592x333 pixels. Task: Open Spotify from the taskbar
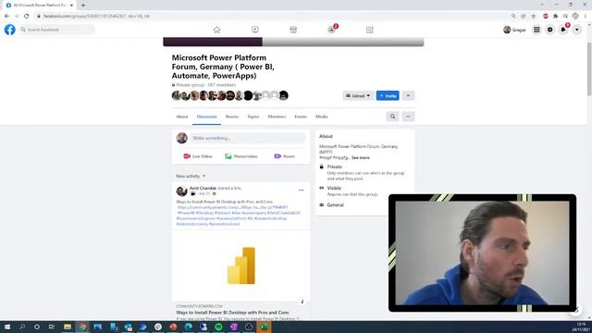(x=218, y=327)
